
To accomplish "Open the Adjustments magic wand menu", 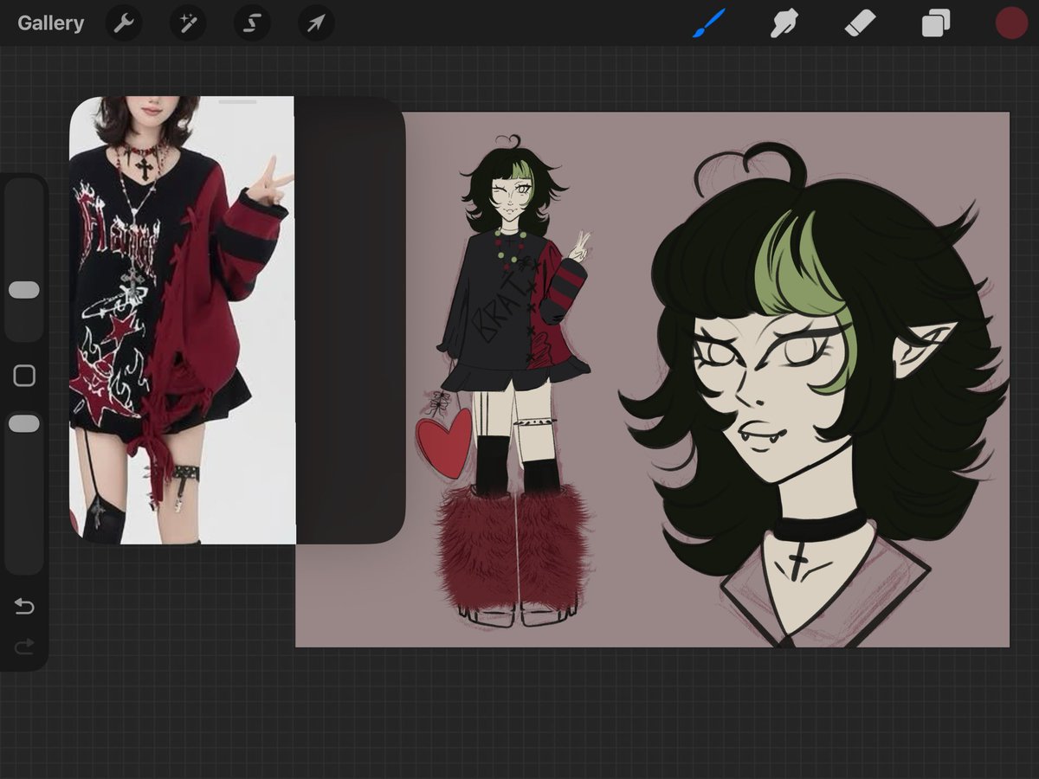I will point(188,23).
